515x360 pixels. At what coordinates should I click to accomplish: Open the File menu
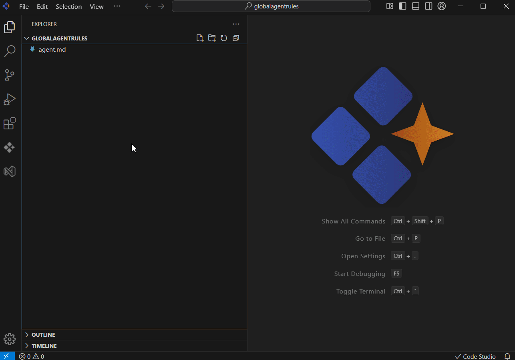point(24,6)
